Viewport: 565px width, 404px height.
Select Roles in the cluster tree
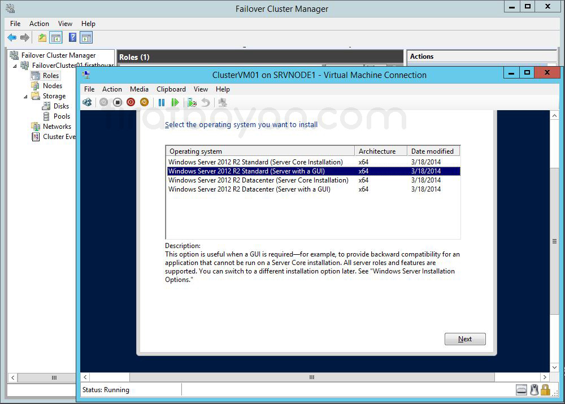(50, 75)
